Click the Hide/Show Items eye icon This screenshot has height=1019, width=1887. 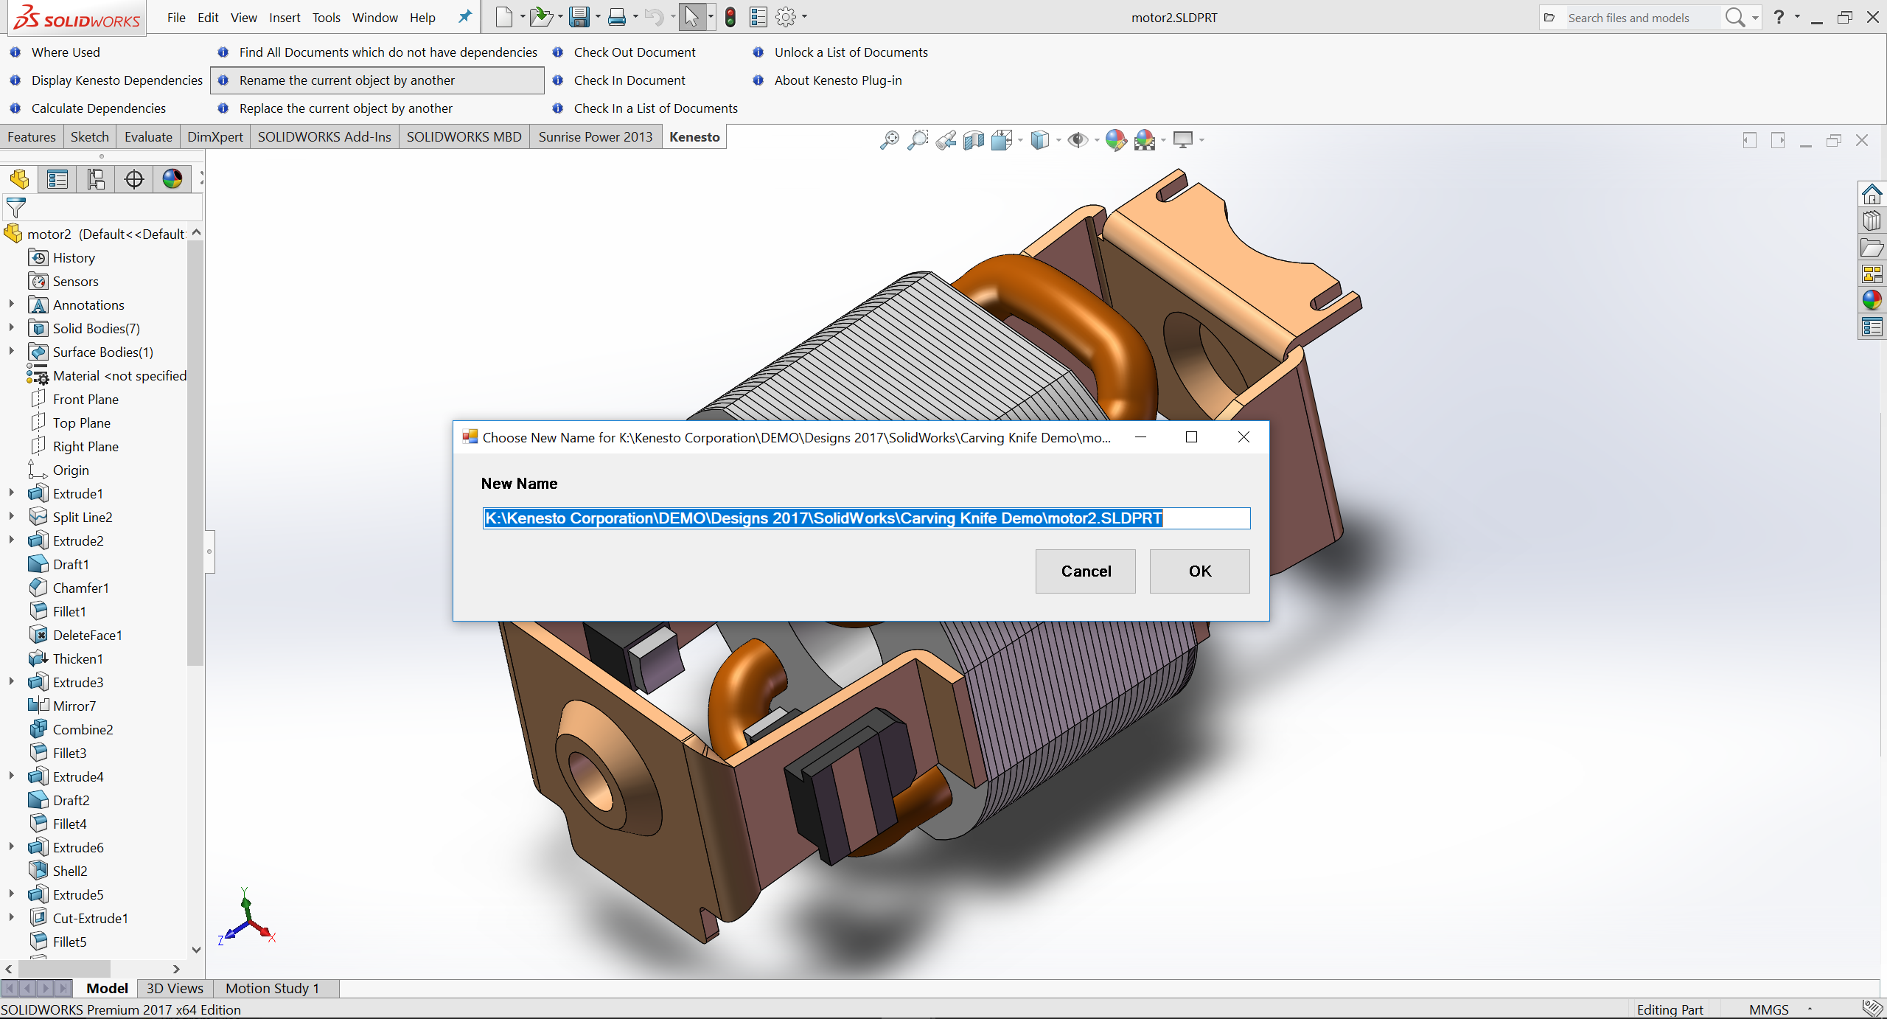(1078, 139)
